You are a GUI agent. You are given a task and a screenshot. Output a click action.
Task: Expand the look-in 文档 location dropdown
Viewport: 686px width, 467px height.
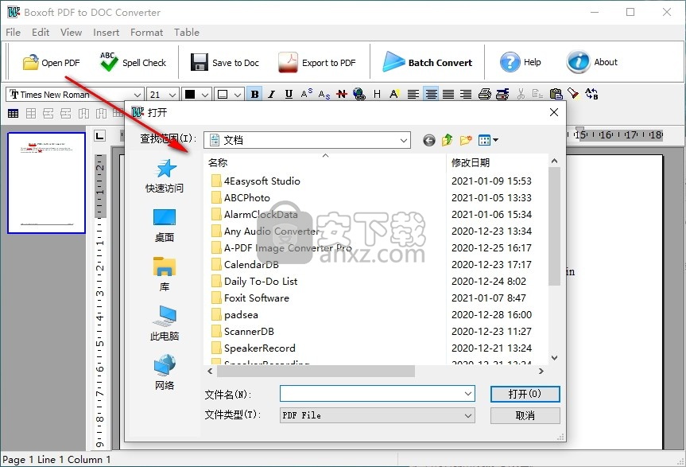pos(404,141)
